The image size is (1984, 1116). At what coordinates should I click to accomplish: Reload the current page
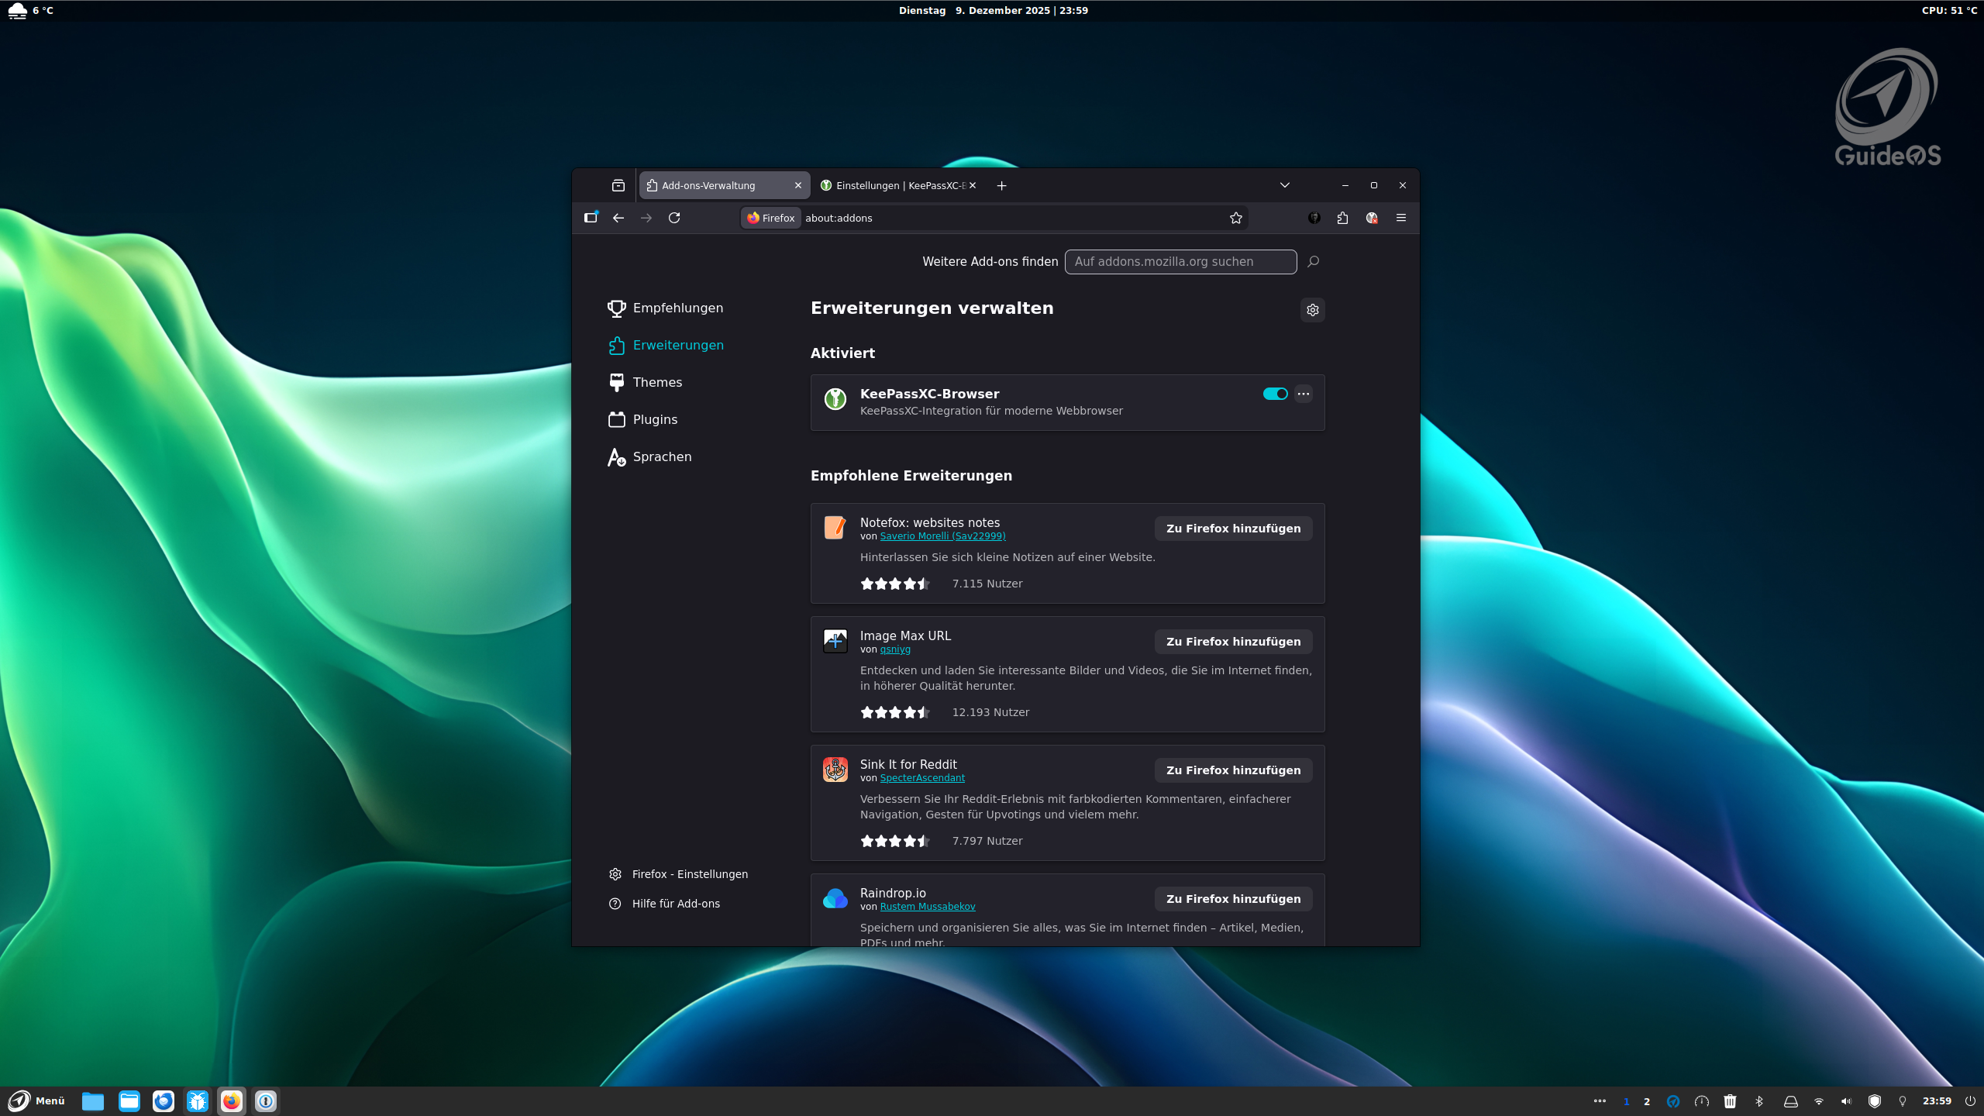(x=674, y=218)
